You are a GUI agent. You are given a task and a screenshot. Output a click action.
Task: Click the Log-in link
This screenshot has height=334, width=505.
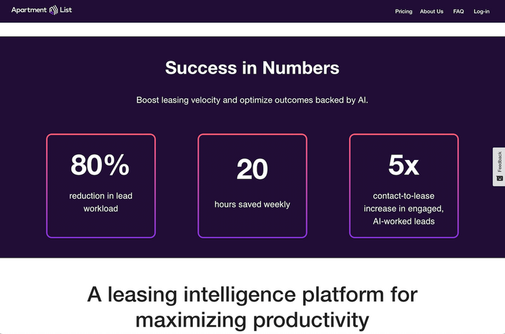(x=482, y=11)
